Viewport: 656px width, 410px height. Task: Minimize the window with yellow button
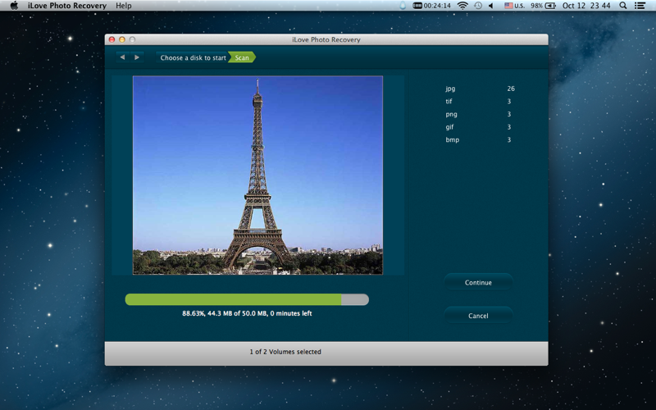[x=122, y=39]
